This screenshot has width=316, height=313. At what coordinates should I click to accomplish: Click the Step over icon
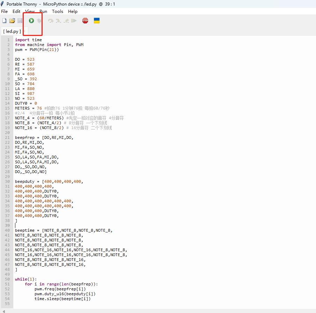[x=51, y=21]
